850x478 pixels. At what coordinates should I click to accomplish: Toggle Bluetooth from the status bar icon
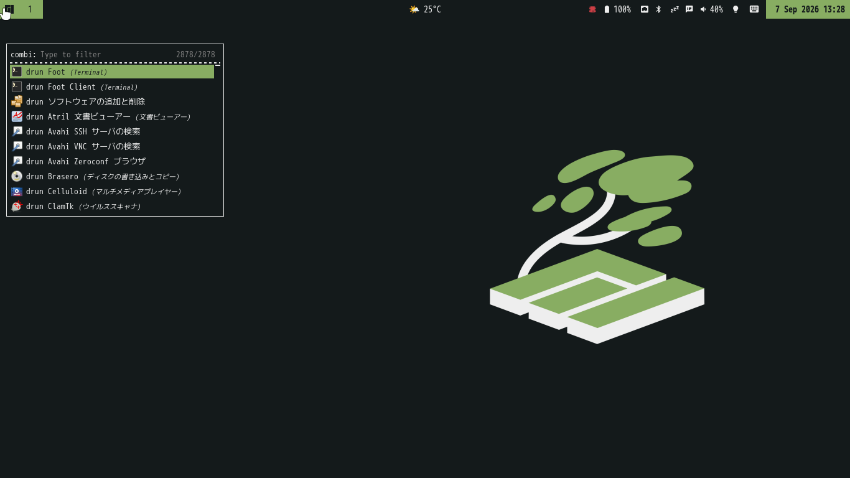click(x=658, y=9)
